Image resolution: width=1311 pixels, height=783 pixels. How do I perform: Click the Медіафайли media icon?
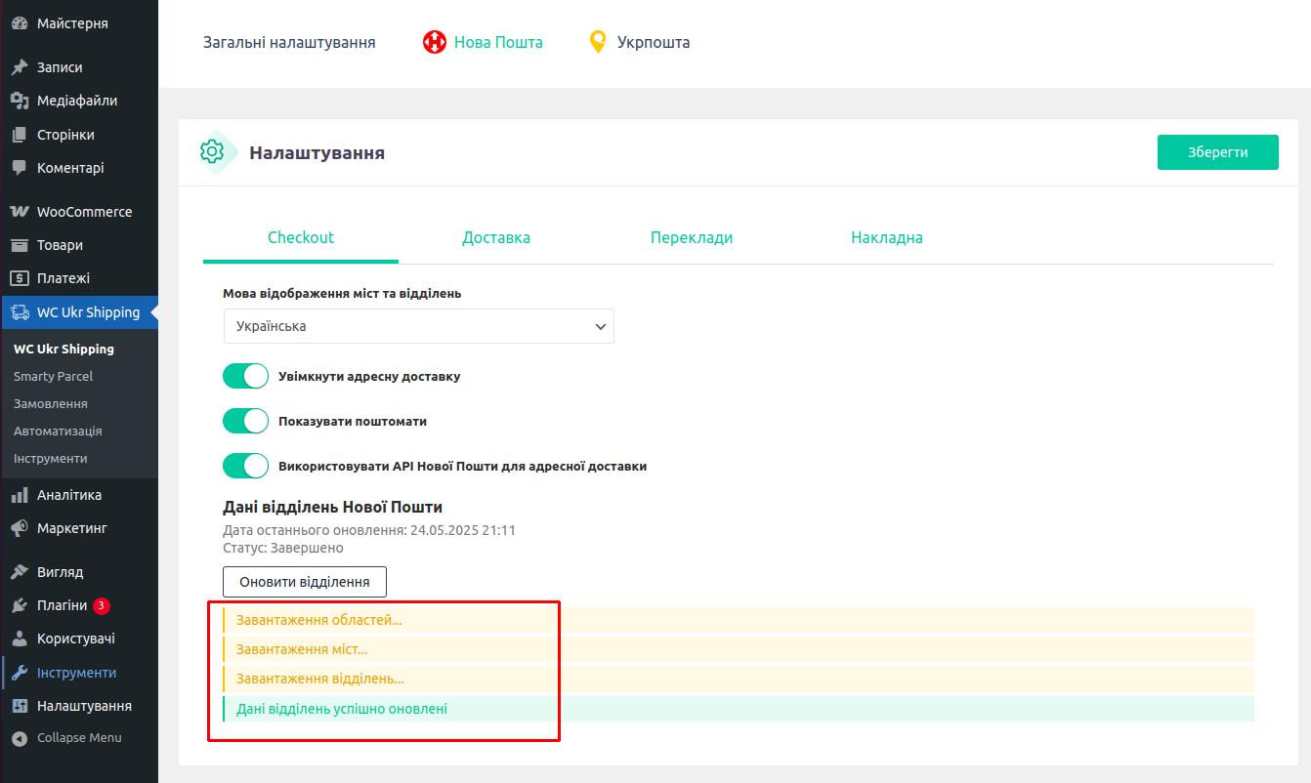[20, 101]
